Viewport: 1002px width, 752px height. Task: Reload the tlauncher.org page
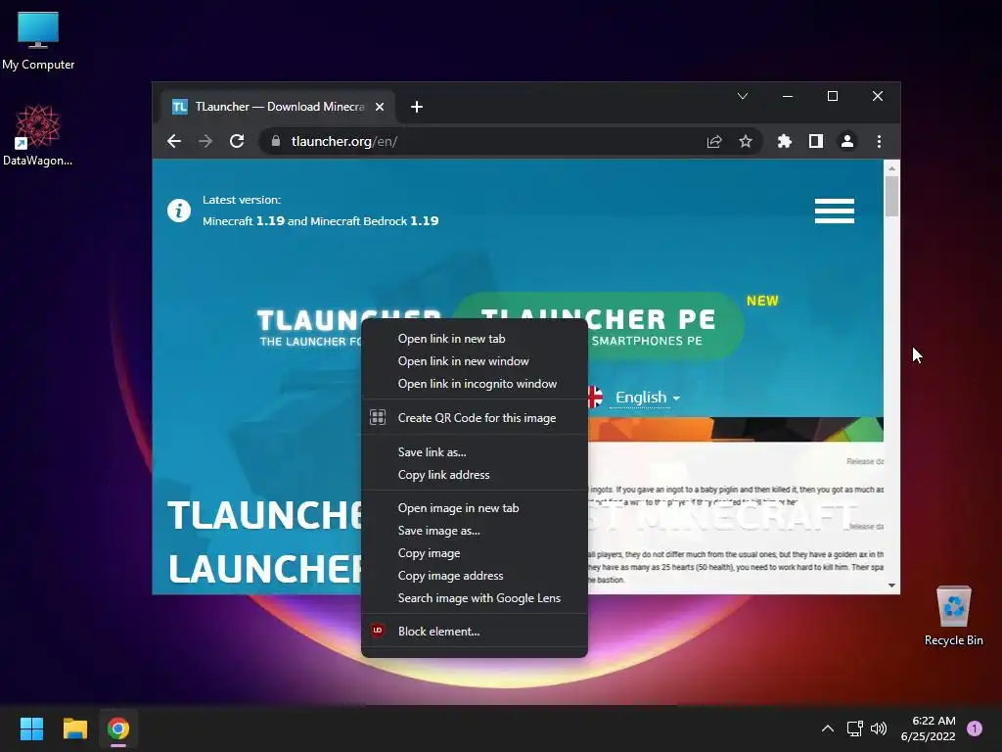point(237,141)
